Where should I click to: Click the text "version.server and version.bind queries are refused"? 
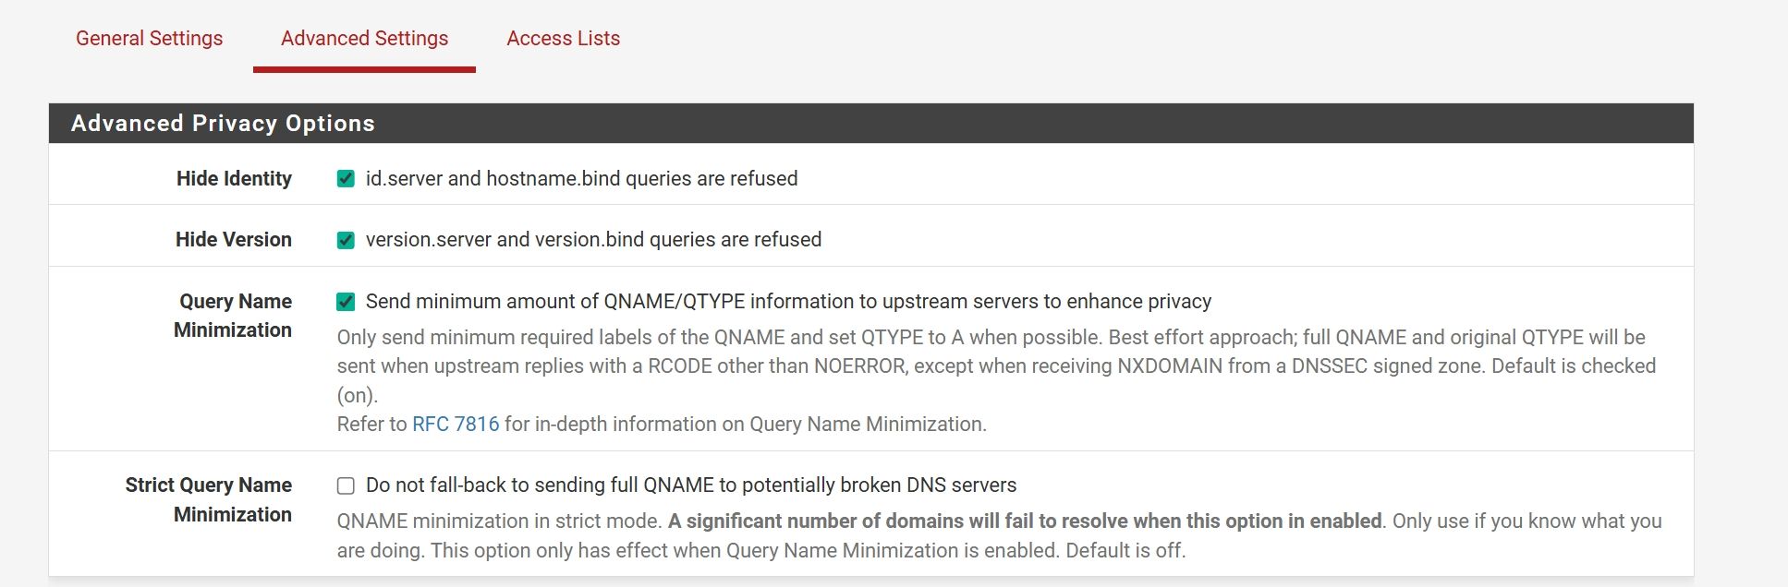point(593,240)
